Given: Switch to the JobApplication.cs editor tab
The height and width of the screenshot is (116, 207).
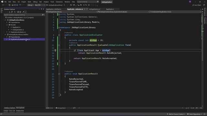Looking at the screenshot, I should (x=94, y=9).
